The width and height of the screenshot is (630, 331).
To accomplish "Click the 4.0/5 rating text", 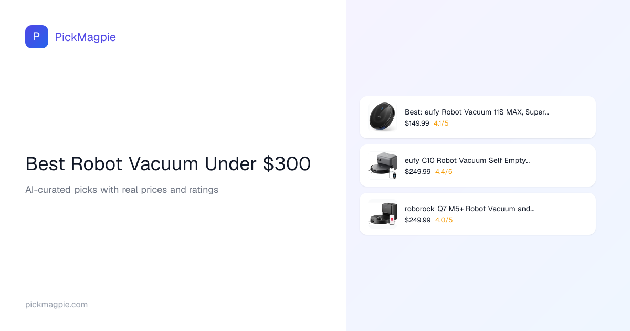I will [444, 220].
